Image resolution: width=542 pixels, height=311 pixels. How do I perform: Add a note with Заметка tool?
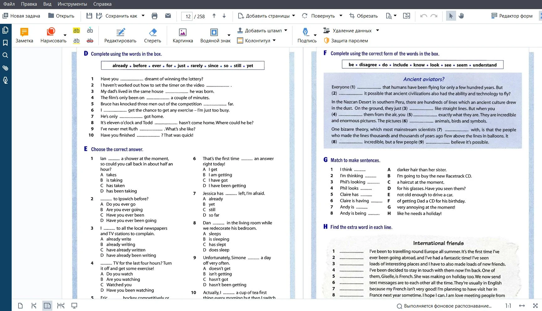pyautogui.click(x=24, y=35)
